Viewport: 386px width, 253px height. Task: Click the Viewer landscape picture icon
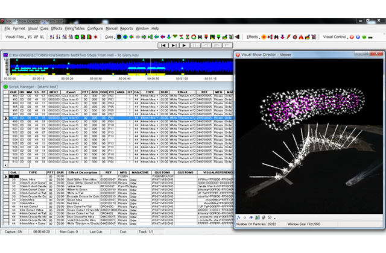[x=258, y=217]
